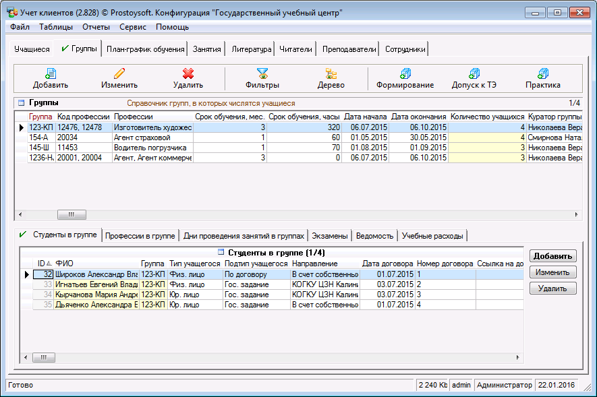Click the Группы panel header icon

[x=21, y=103]
